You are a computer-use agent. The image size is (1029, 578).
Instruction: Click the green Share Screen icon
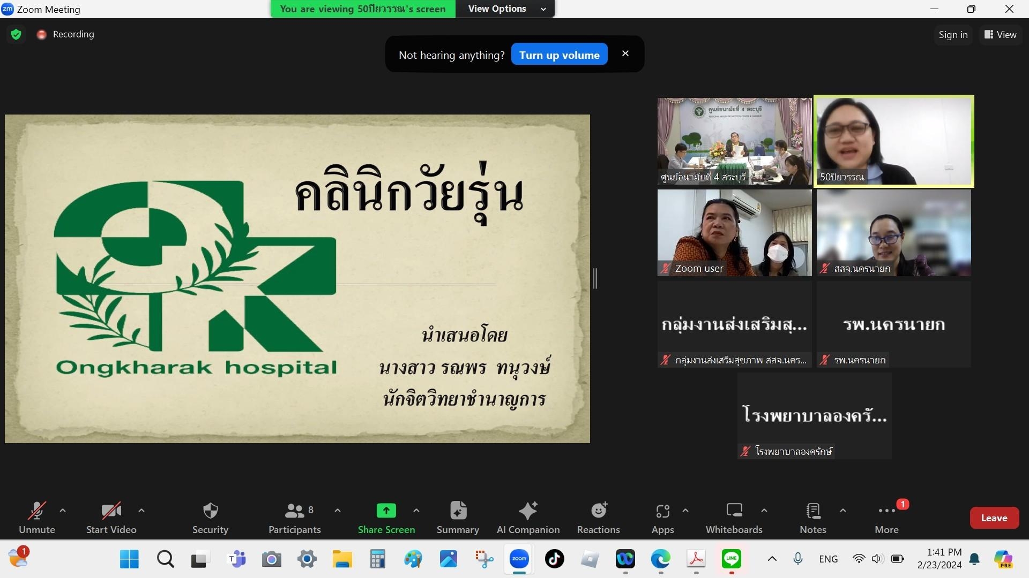coord(386,511)
